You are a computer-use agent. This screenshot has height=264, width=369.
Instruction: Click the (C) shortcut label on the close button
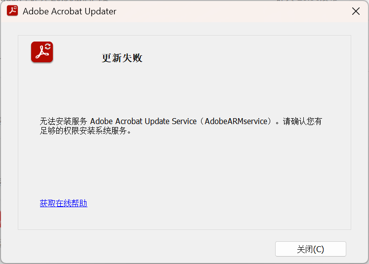[319, 249]
